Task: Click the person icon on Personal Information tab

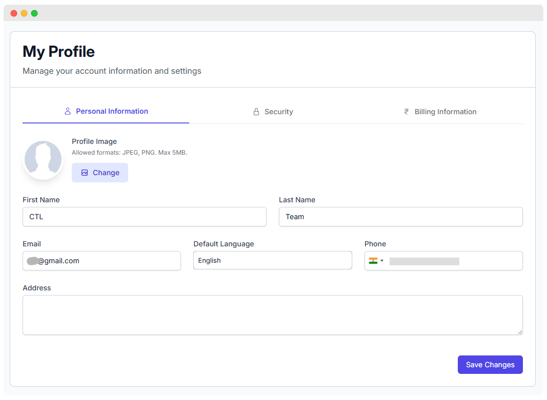Action: tap(67, 111)
